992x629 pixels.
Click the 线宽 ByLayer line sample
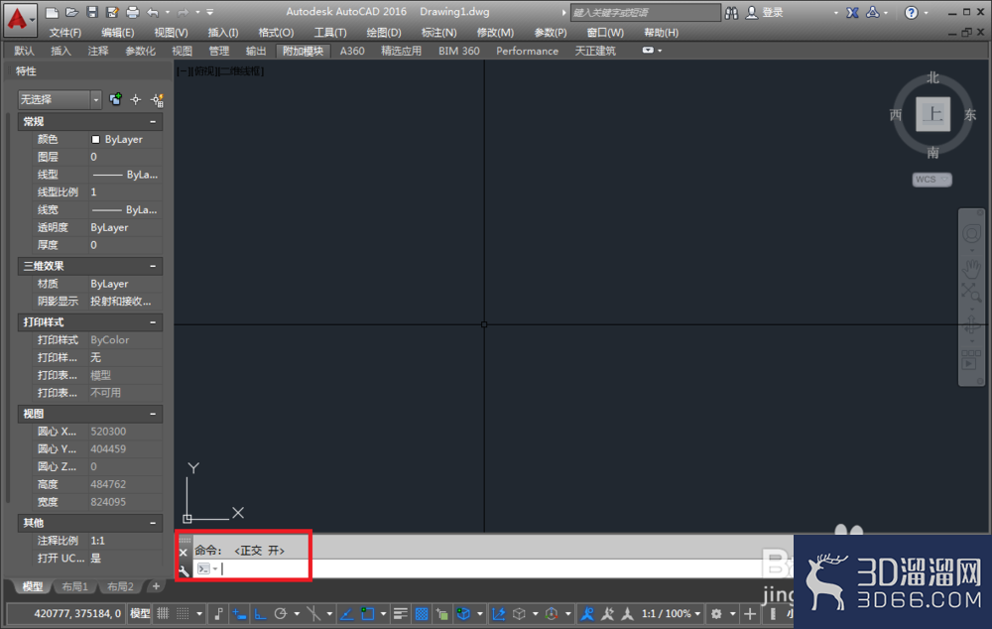[x=107, y=210]
